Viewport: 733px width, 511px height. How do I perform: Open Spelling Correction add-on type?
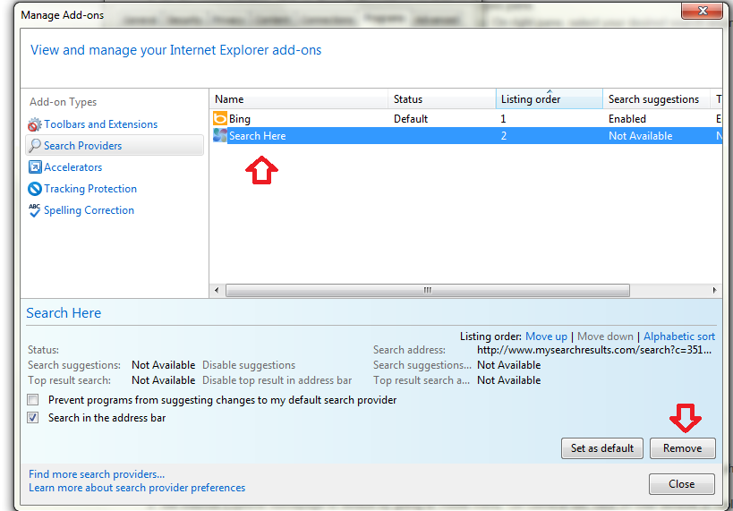tap(89, 210)
